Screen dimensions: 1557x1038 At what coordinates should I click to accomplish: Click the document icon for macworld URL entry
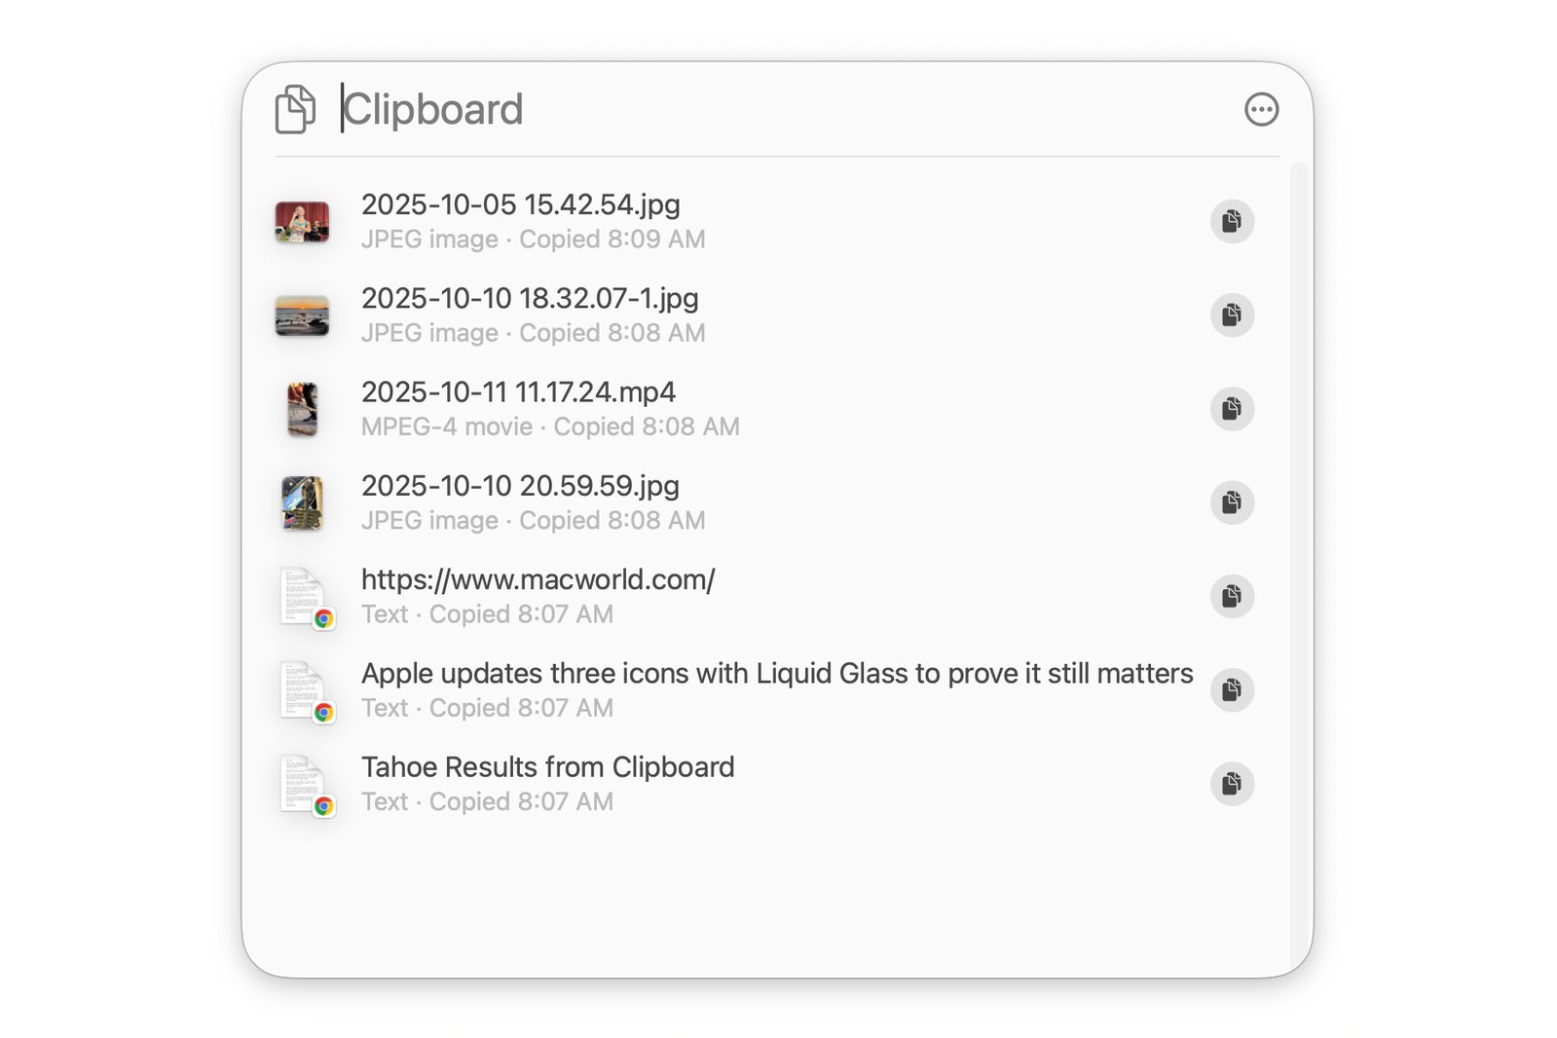click(304, 597)
